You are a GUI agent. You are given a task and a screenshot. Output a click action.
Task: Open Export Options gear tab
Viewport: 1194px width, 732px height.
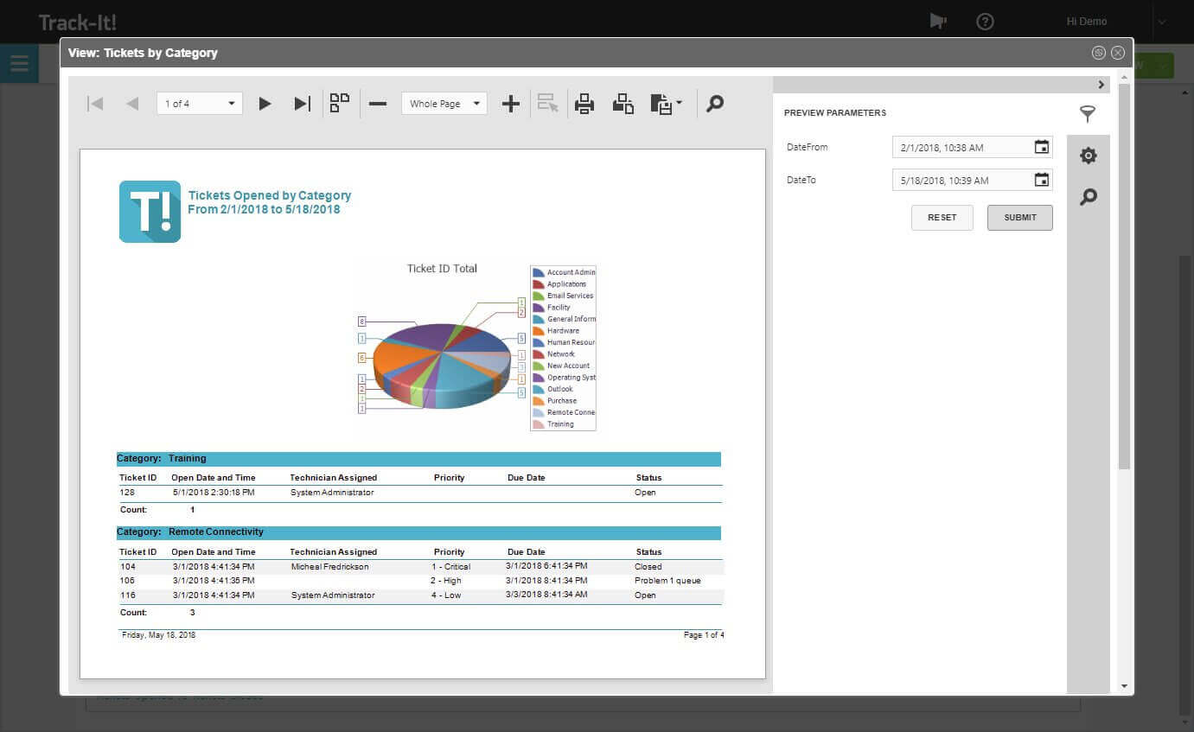coord(1088,156)
